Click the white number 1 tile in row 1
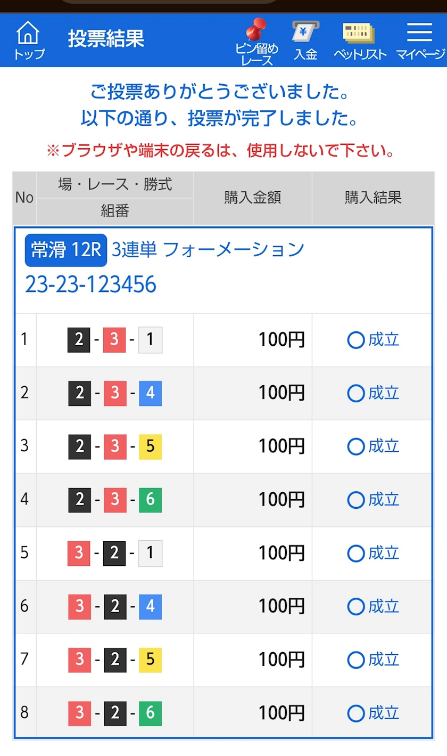The width and height of the screenshot is (447, 756). 150,340
